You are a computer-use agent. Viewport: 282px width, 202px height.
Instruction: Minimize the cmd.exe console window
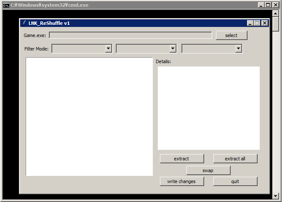(261, 5)
